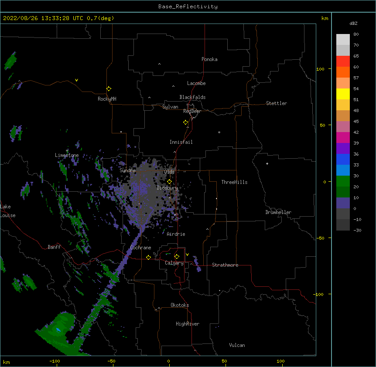Select the slate 0-10 dBZ legend swatch
This screenshot has height=367, width=376.
343,203
